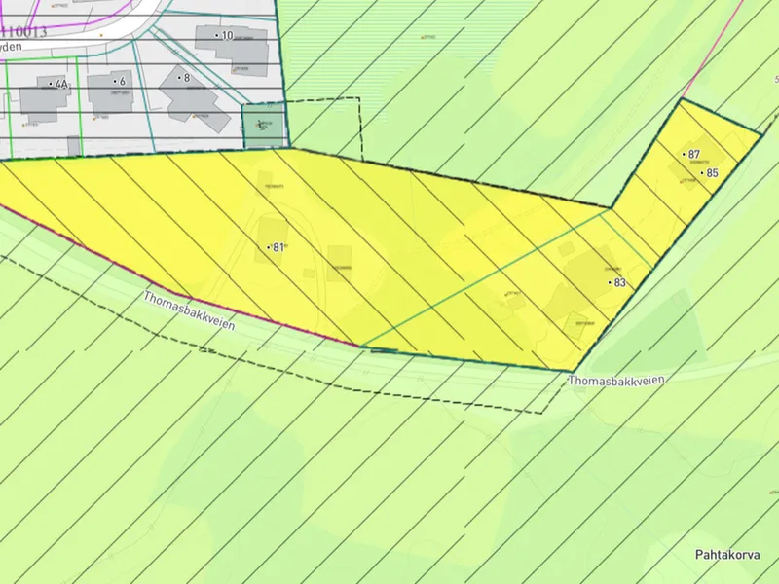
Task: Click house number 4A label
Action: [60, 85]
